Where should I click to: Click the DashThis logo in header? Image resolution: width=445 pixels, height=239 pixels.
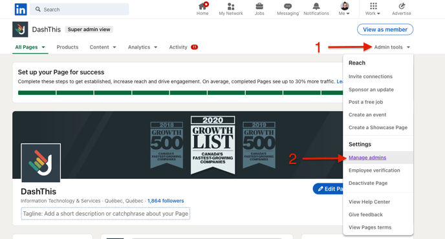(20, 29)
